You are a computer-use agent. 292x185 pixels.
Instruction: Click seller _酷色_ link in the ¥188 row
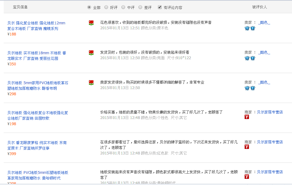pyautogui.click(x=264, y=23)
